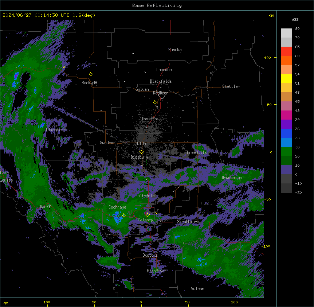Click the dBZ legend heading
314x307 pixels.
pos(295,19)
